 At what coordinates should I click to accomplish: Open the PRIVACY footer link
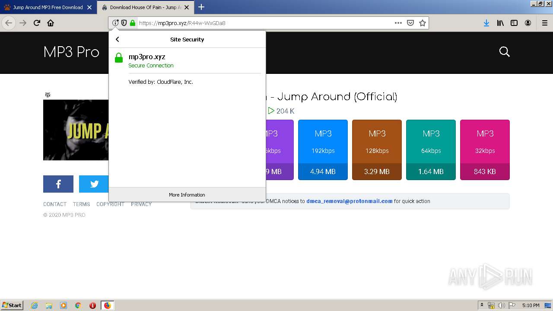click(x=141, y=204)
